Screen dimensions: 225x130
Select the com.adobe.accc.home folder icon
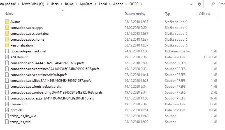pyautogui.click(x=7, y=39)
